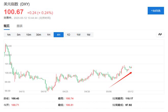This screenshot has width=168, height=112.
Task: Select the 1m timeframe
Action: 9,35
